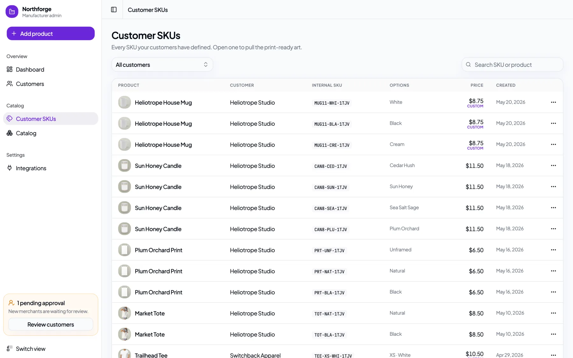The image size is (573, 358).
Task: Click the Catalog boxes icon
Action: tap(10, 133)
